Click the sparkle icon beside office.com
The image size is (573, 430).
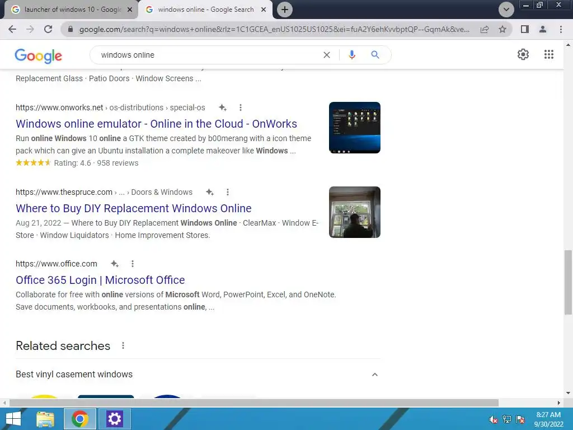click(115, 264)
